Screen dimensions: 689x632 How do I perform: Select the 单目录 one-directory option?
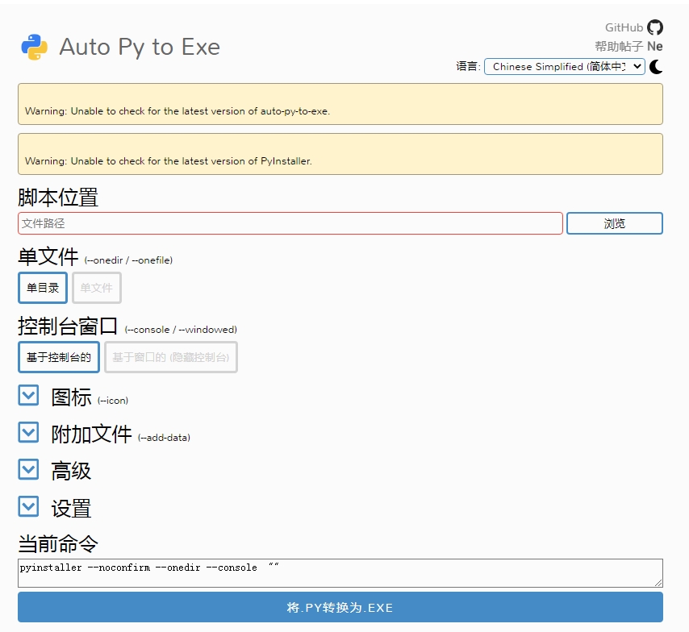[43, 288]
